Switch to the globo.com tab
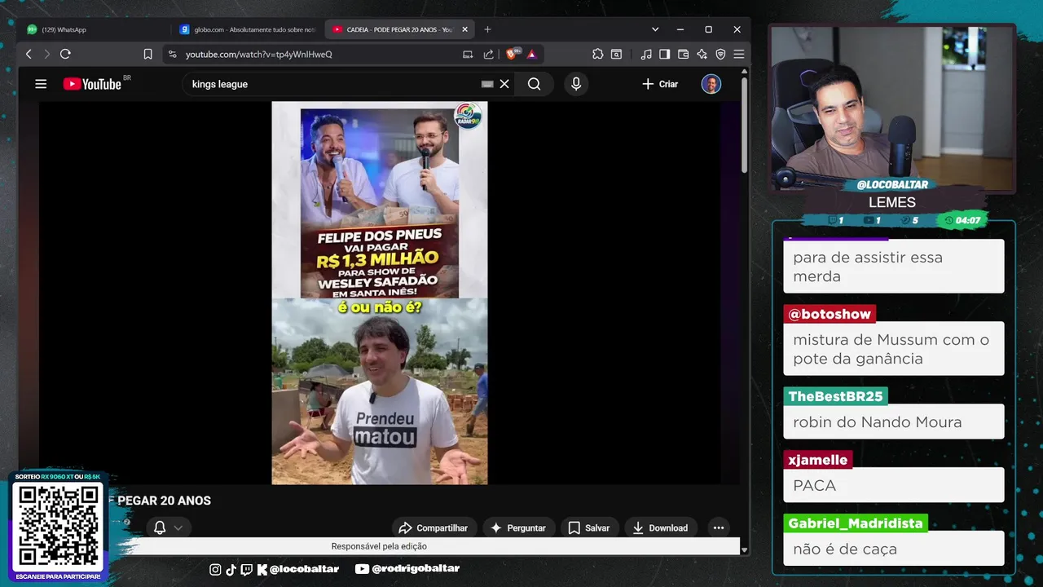1043x587 pixels. (x=248, y=29)
